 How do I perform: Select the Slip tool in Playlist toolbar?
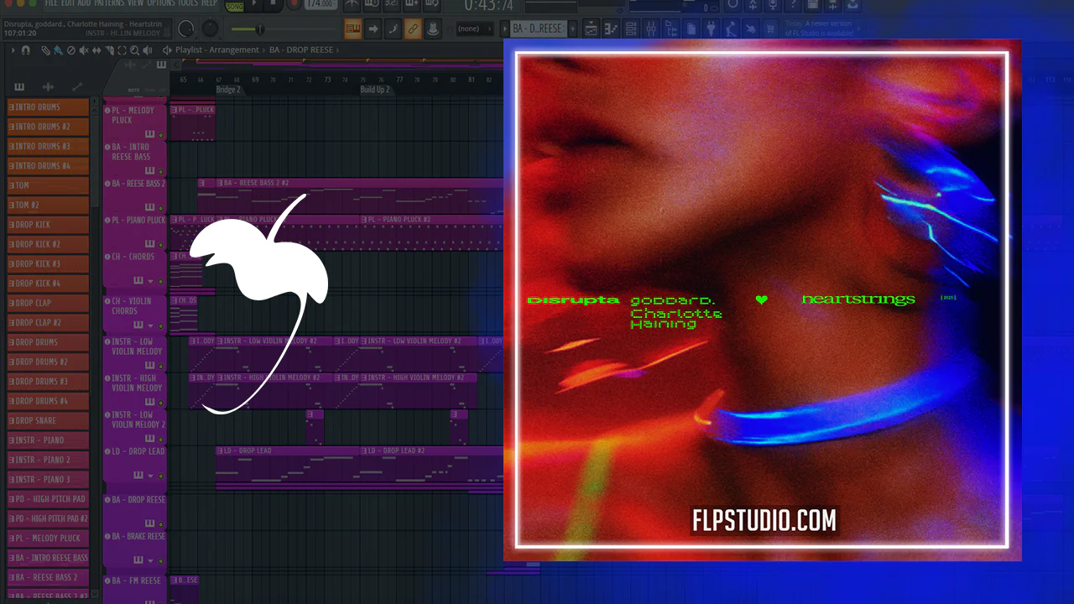point(98,50)
